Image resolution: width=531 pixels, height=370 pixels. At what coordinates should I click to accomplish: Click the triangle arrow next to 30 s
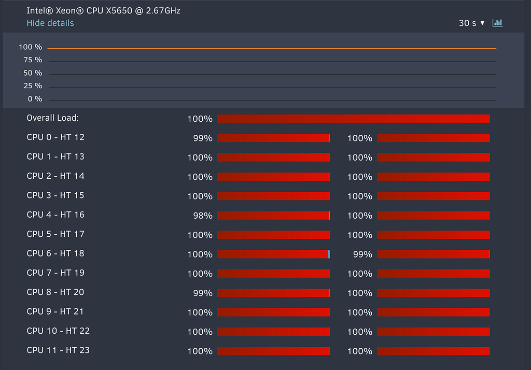pos(483,23)
